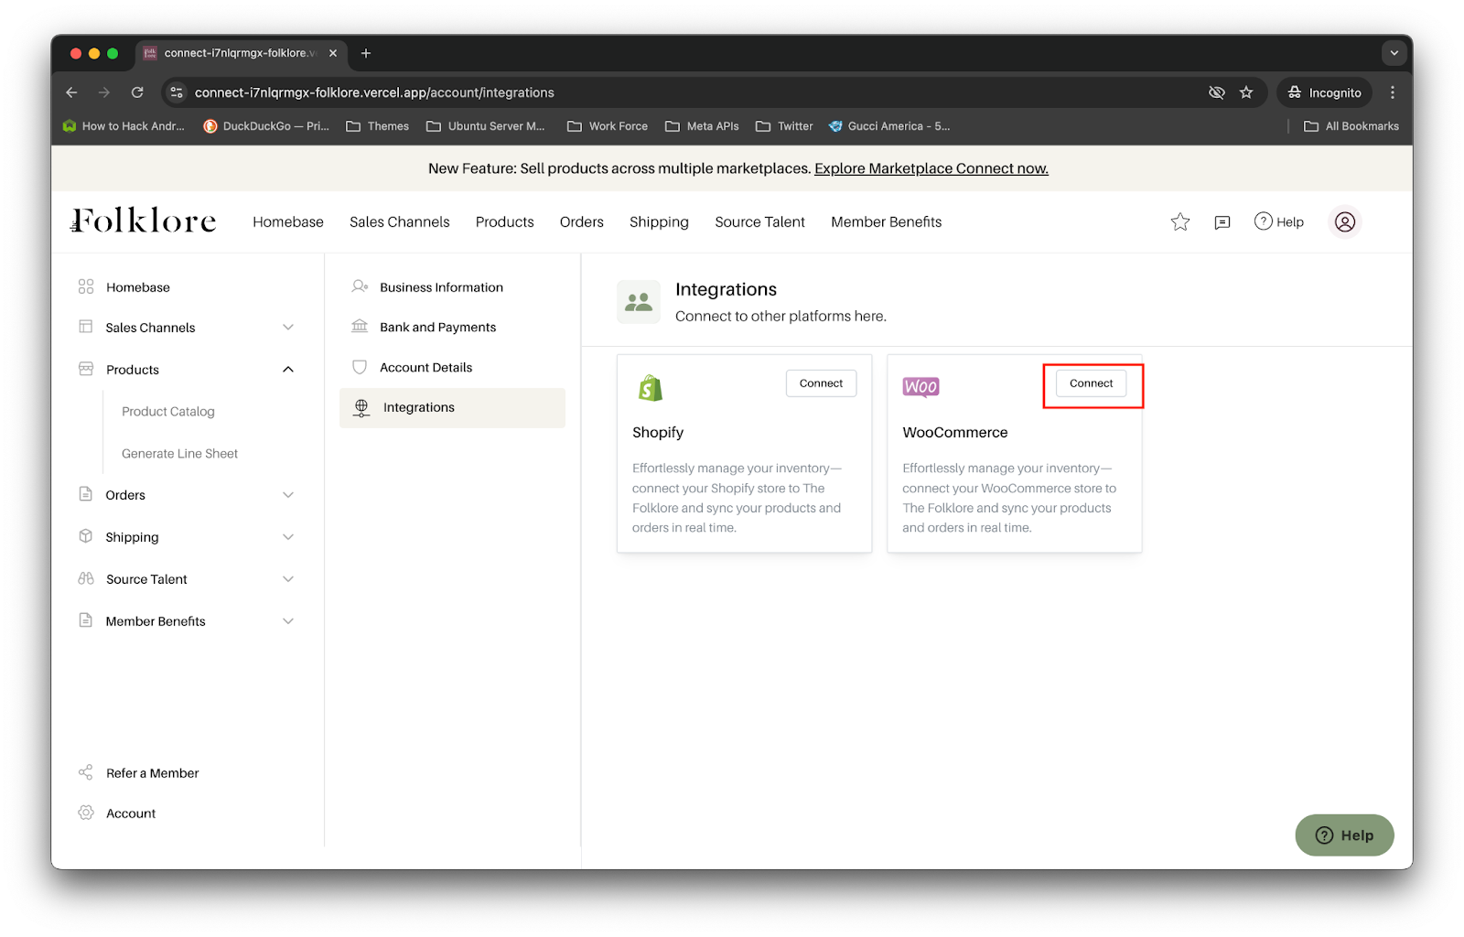The height and width of the screenshot is (937, 1464).
Task: Connect the Shopify integration
Action: 821,383
